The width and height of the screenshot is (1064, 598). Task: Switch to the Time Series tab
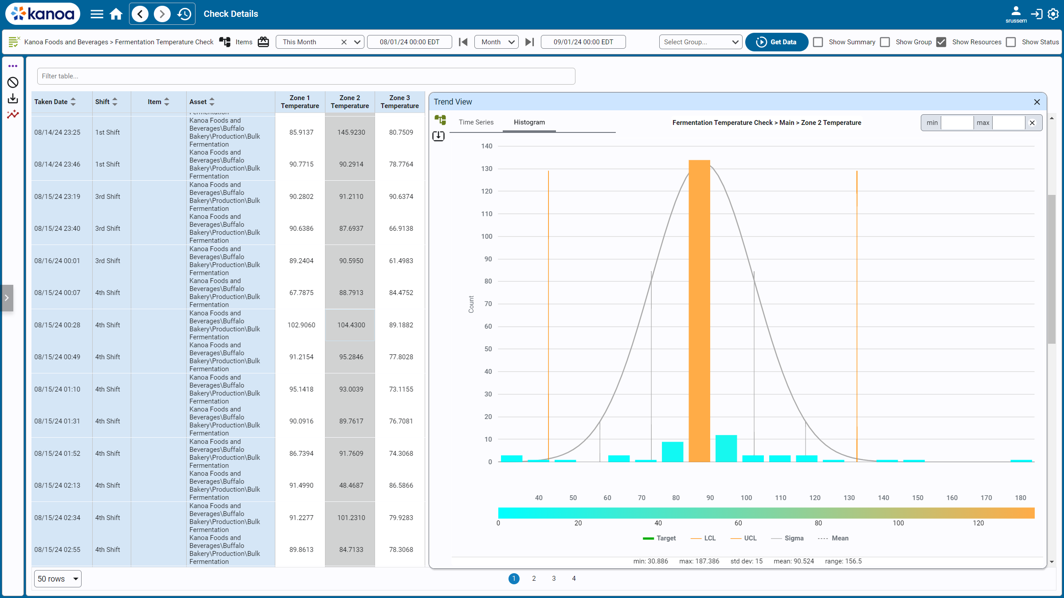476,122
